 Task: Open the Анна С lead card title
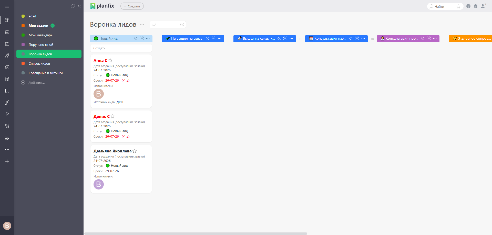pos(100,61)
